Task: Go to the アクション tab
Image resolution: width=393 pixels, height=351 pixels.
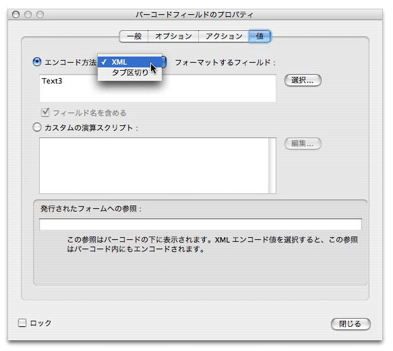Action: (224, 36)
